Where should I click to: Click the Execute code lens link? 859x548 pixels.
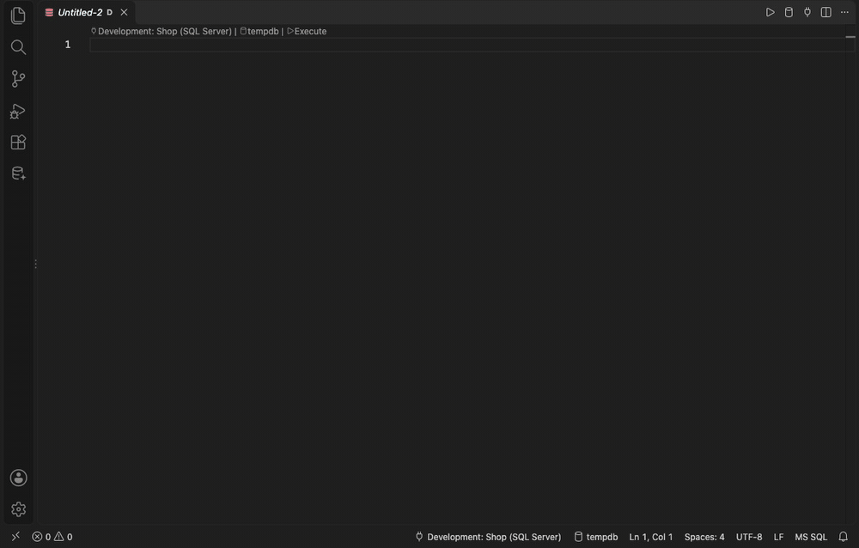tap(307, 31)
